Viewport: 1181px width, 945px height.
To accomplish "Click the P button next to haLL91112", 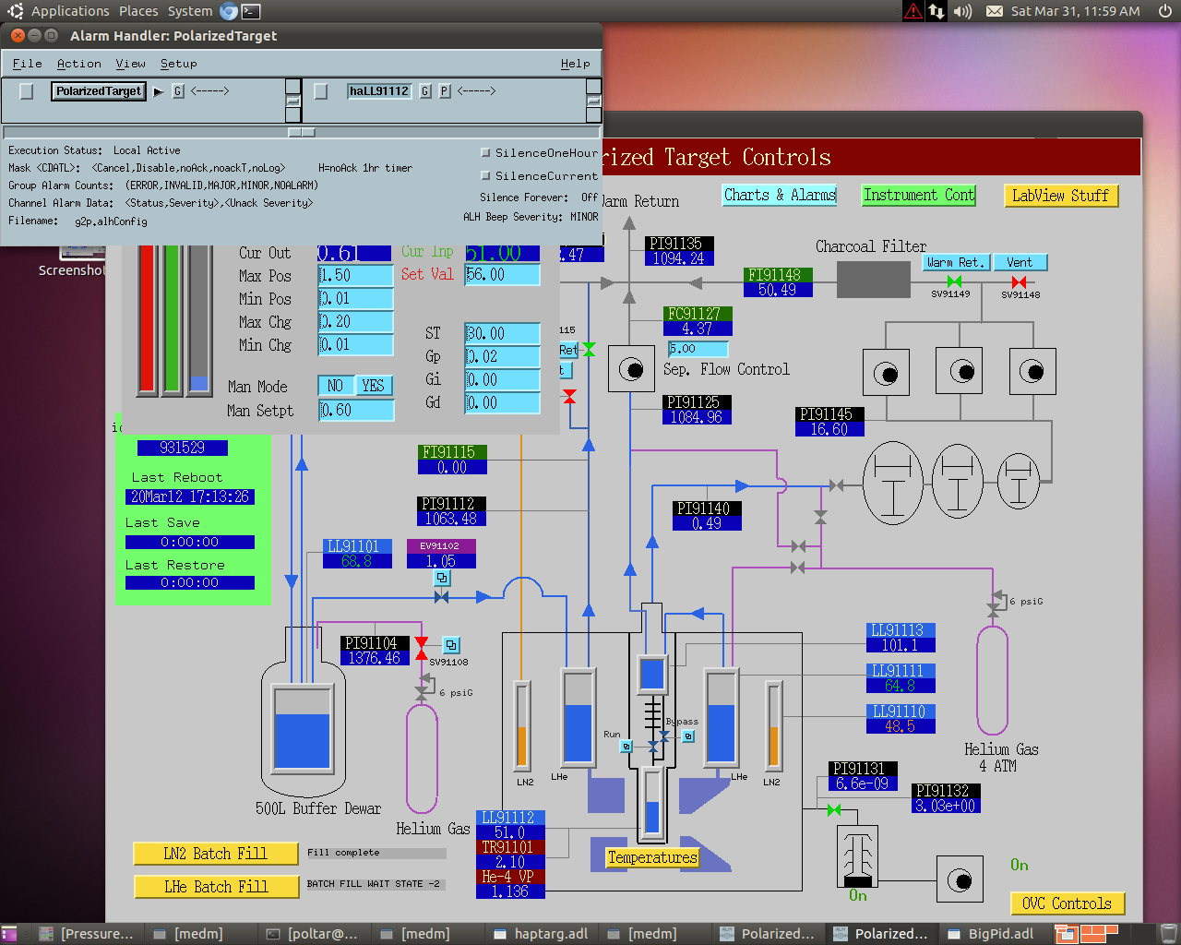I will (445, 91).
